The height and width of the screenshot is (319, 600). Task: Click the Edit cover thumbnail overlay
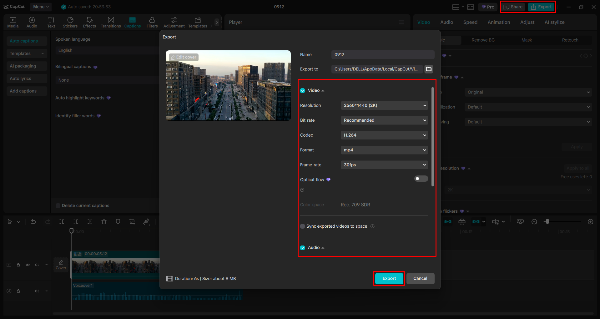click(184, 57)
